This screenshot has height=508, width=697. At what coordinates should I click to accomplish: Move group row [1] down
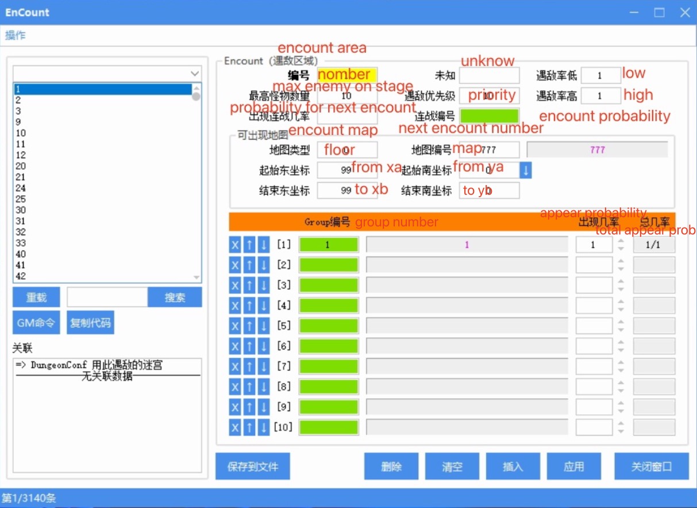[x=264, y=245]
